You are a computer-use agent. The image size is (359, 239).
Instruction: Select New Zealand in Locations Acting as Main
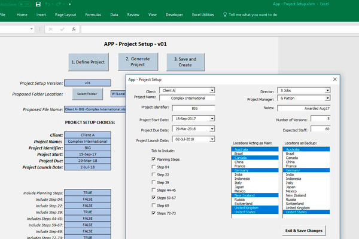[x=255, y=195]
